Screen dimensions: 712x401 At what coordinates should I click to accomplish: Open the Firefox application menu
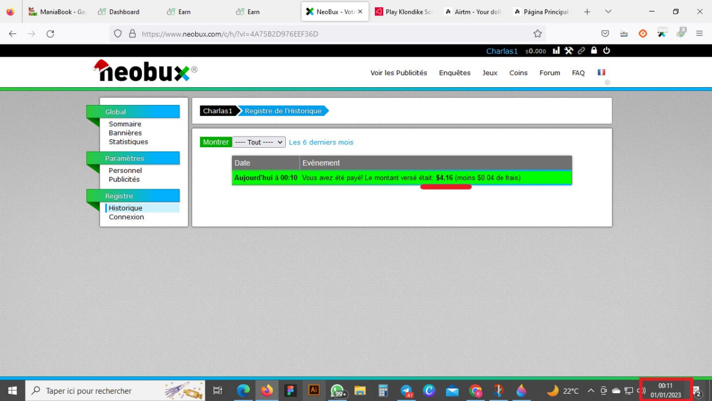pyautogui.click(x=699, y=34)
